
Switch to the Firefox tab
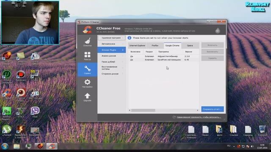tap(155, 46)
